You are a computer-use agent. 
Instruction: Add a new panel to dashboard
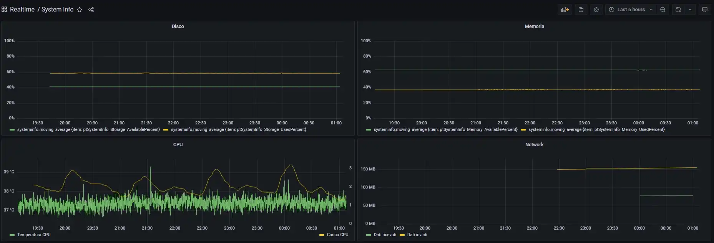[x=565, y=10]
